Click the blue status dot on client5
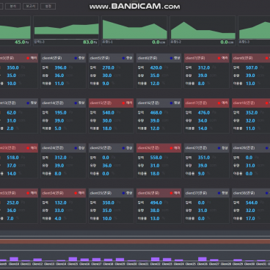The image size is (270, 270). 123,58
